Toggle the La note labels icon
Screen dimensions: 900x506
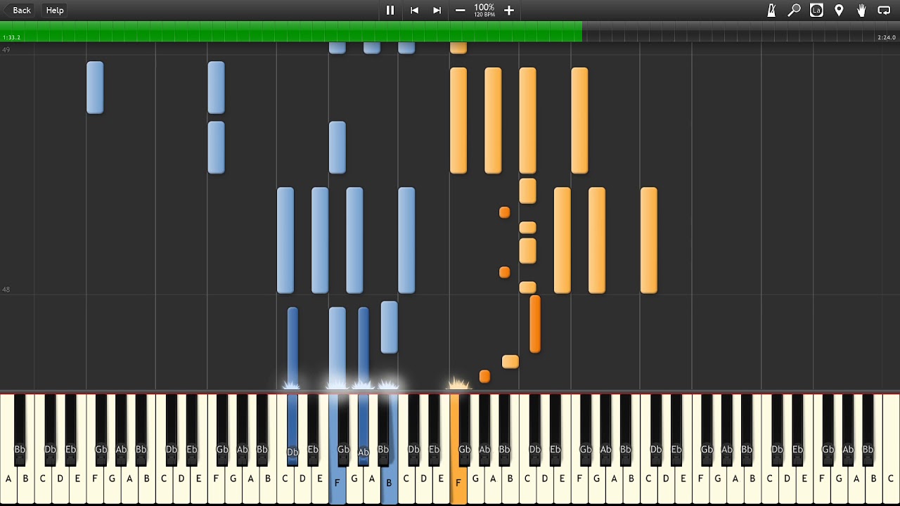[x=816, y=10]
